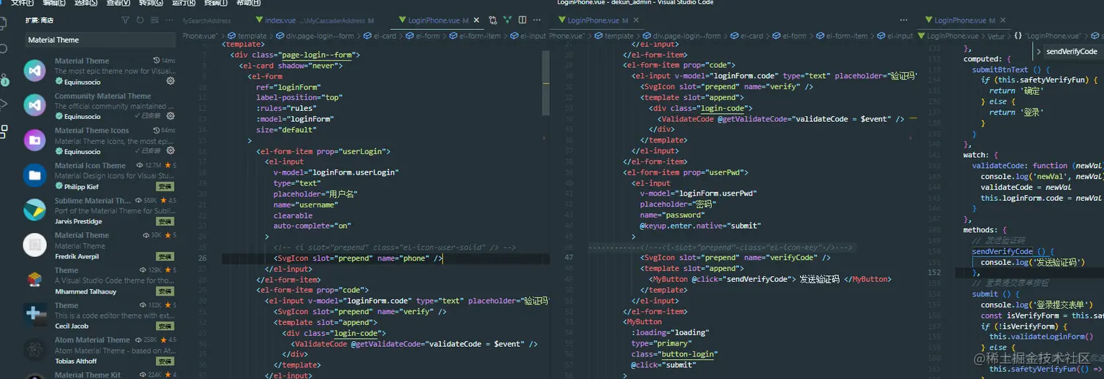Click the Material Theme extensions search field

pos(99,40)
